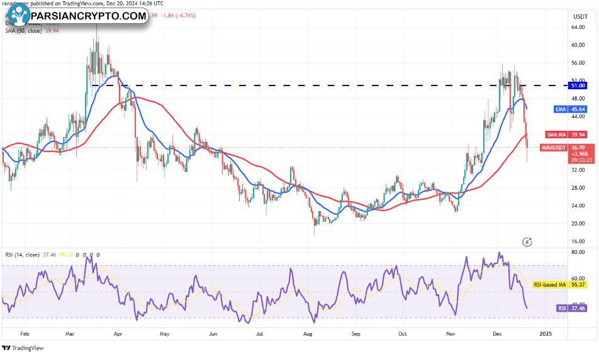The height and width of the screenshot is (352, 599).
Task: Click the 'published on TradingView.com' header text
Action: point(67,3)
